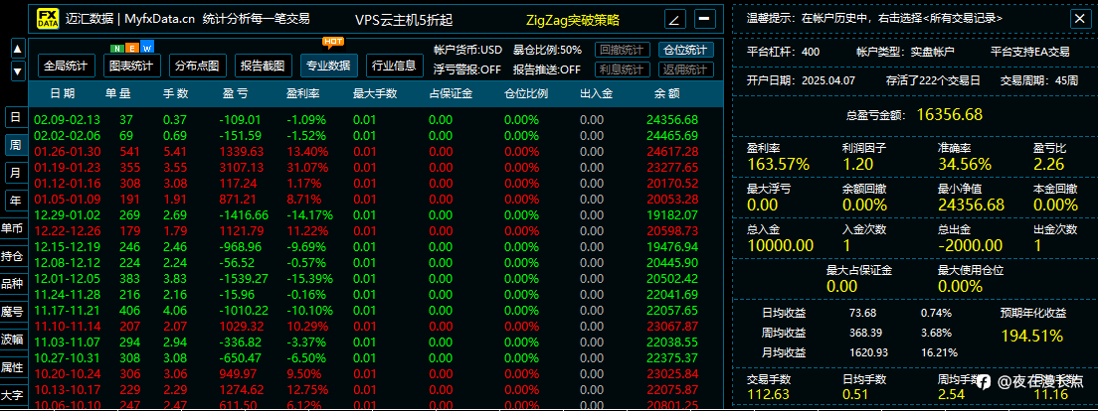This screenshot has width=1098, height=411.
Task: Click the 日期 column header
Action: (63, 93)
